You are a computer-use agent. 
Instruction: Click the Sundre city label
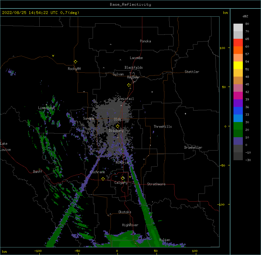point(88,118)
